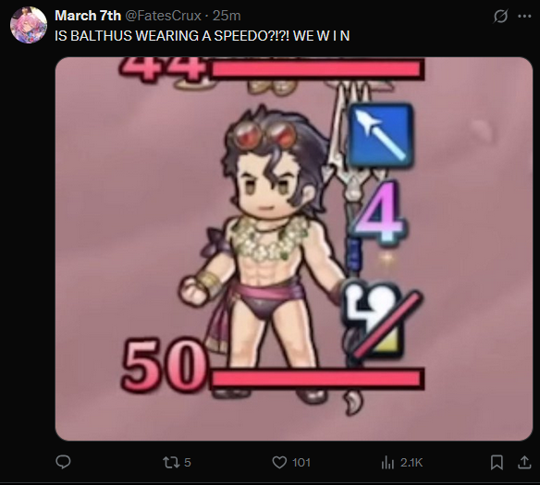Click the upper red HP bar
This screenshot has width=540, height=485.
tap(317, 69)
